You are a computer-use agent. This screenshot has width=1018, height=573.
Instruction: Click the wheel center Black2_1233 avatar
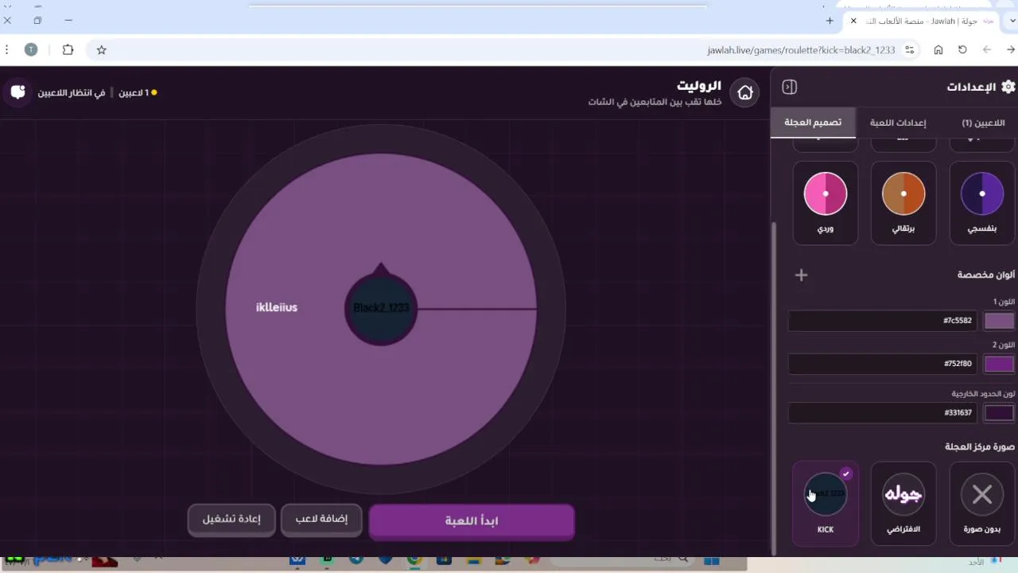point(381,308)
